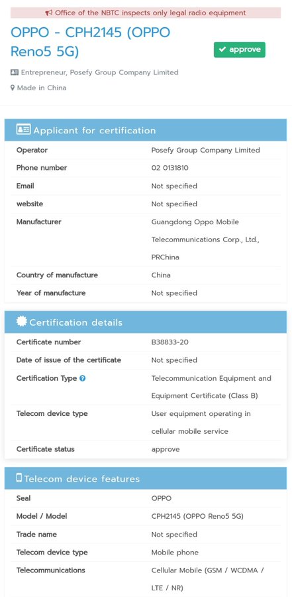
Task: Click the ID card icon beside Entrepreneur
Action: point(15,72)
